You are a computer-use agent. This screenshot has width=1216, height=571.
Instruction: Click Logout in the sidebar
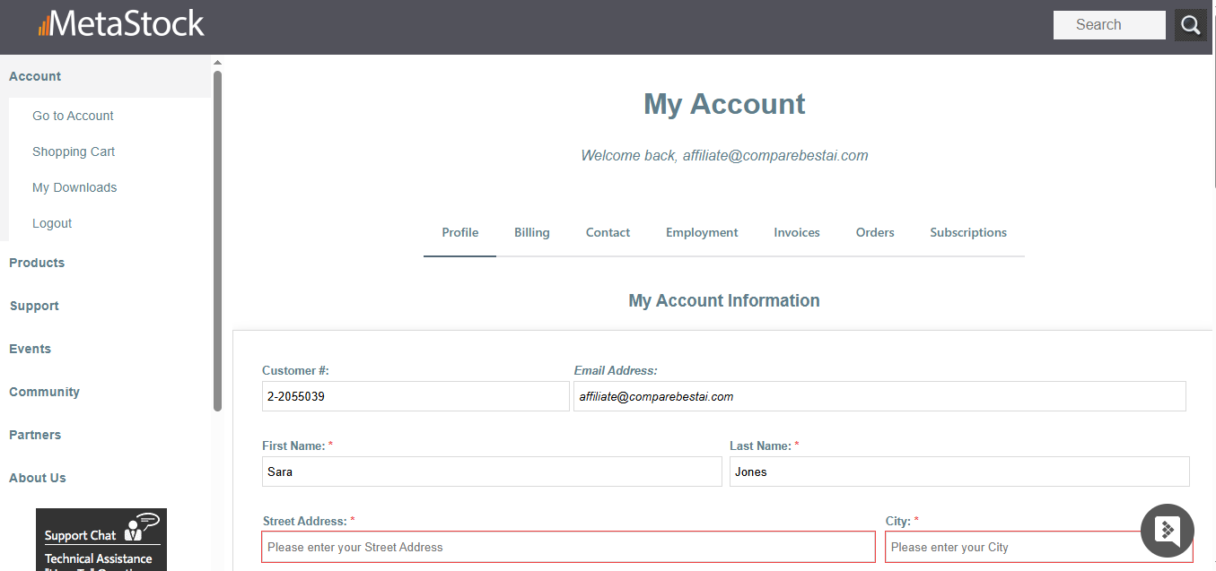[52, 223]
